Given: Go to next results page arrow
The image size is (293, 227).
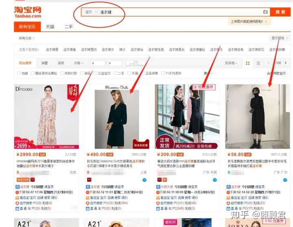Looking at the screenshot, I should (x=286, y=63).
